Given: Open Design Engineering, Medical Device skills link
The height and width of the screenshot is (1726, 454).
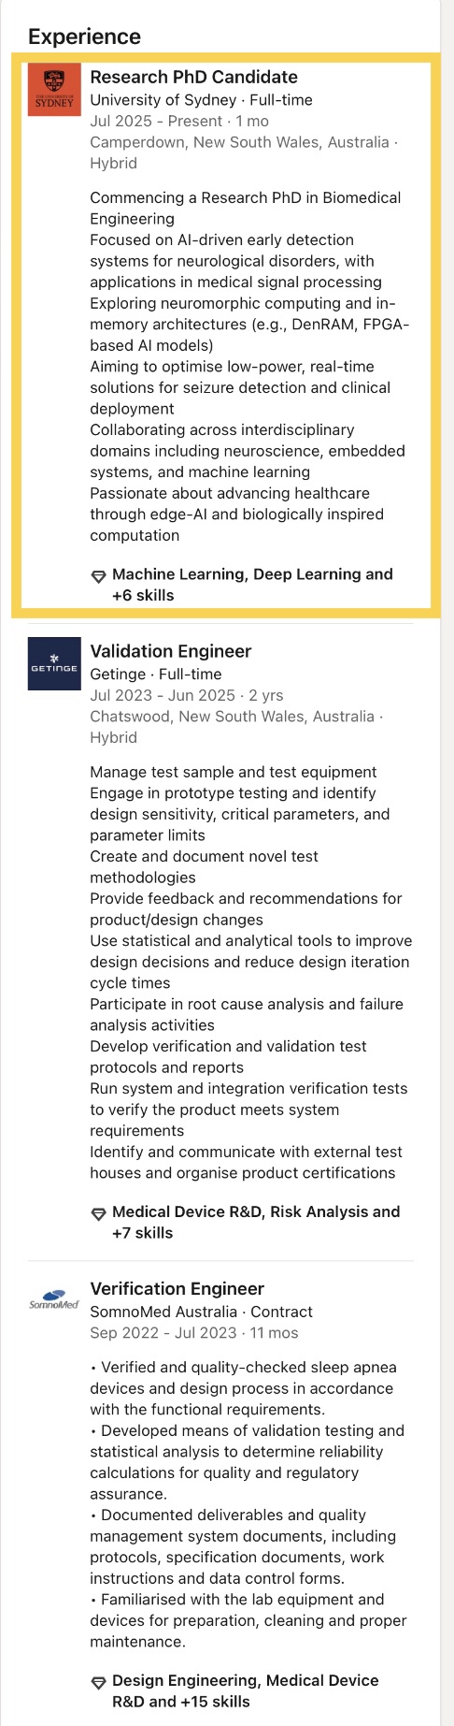Looking at the screenshot, I should click(246, 1691).
